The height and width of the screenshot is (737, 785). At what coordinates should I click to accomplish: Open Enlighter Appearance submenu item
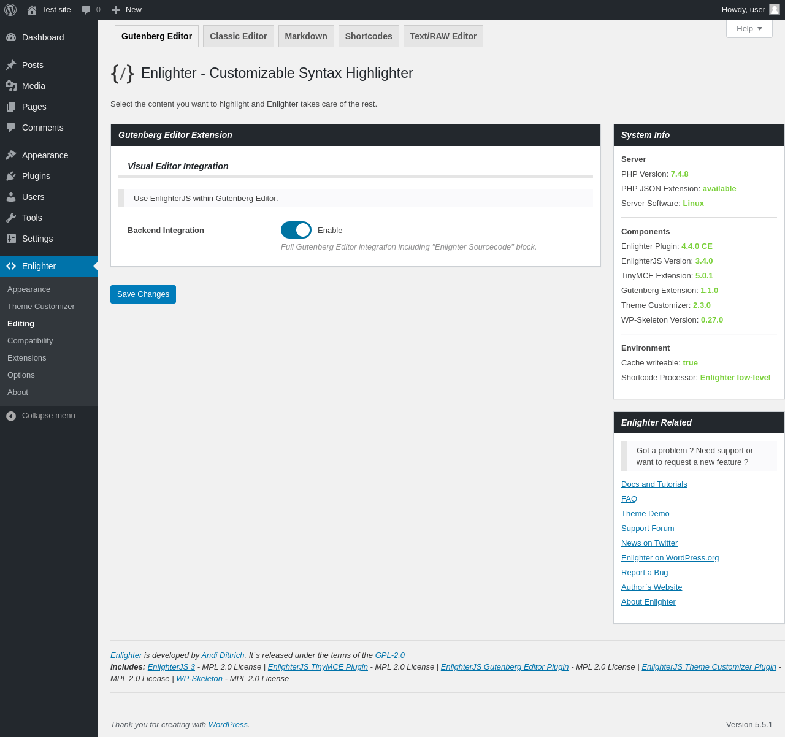click(x=29, y=289)
